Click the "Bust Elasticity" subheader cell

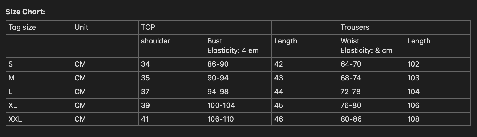tap(233, 46)
